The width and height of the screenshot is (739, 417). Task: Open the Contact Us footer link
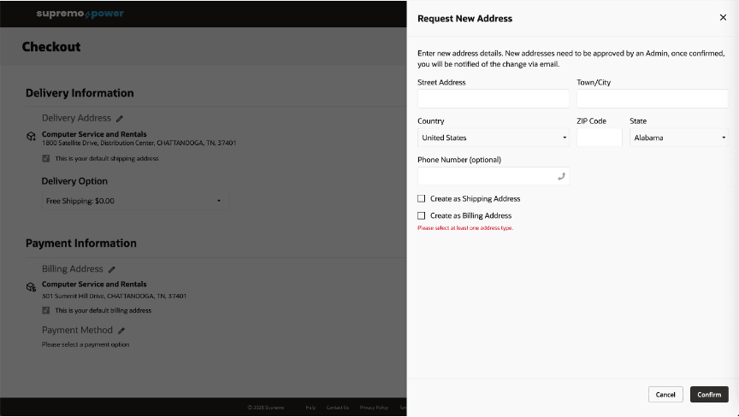point(338,408)
